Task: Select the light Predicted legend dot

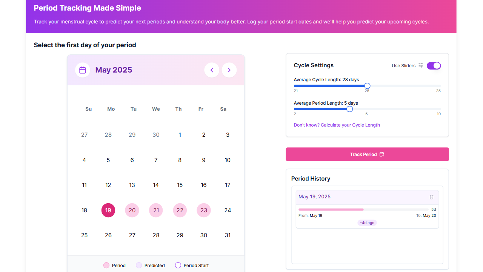Action: tap(138, 265)
